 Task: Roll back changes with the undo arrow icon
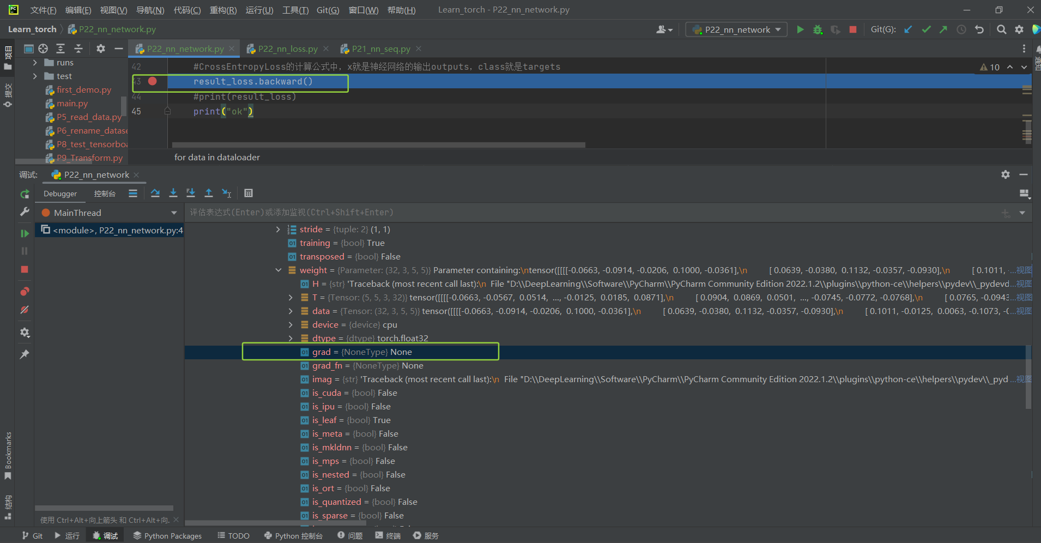[979, 29]
